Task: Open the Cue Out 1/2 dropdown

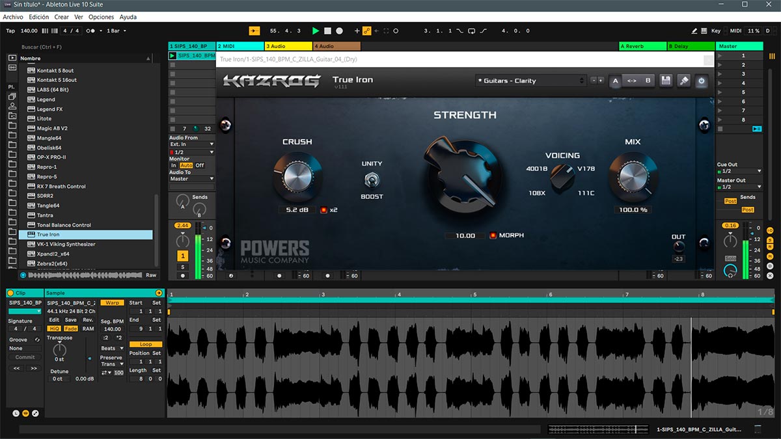Action: (739, 171)
